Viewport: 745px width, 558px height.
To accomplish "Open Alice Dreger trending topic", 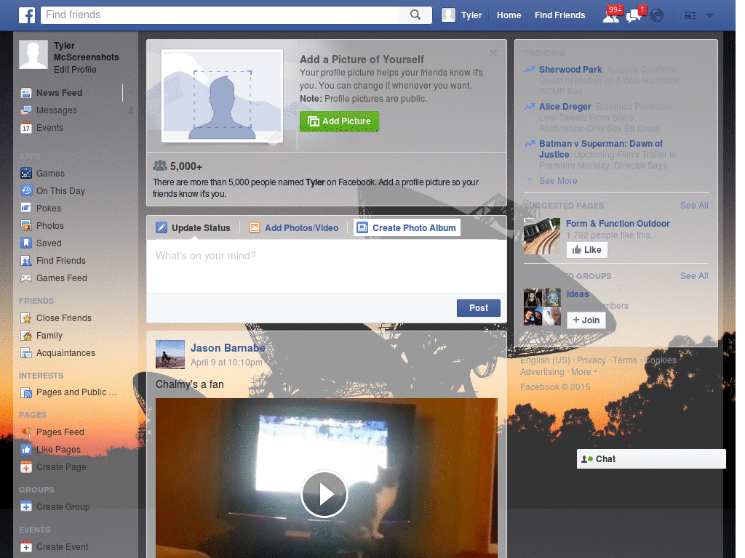I will [565, 107].
